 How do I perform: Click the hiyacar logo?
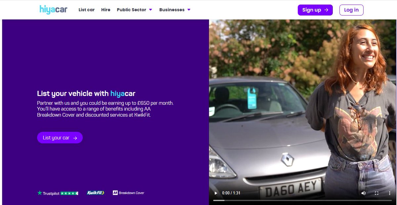[53, 10]
